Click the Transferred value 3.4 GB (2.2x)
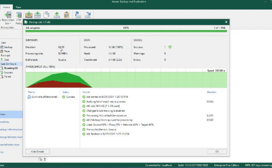The height and width of the screenshot is (168, 272). pos(115,60)
